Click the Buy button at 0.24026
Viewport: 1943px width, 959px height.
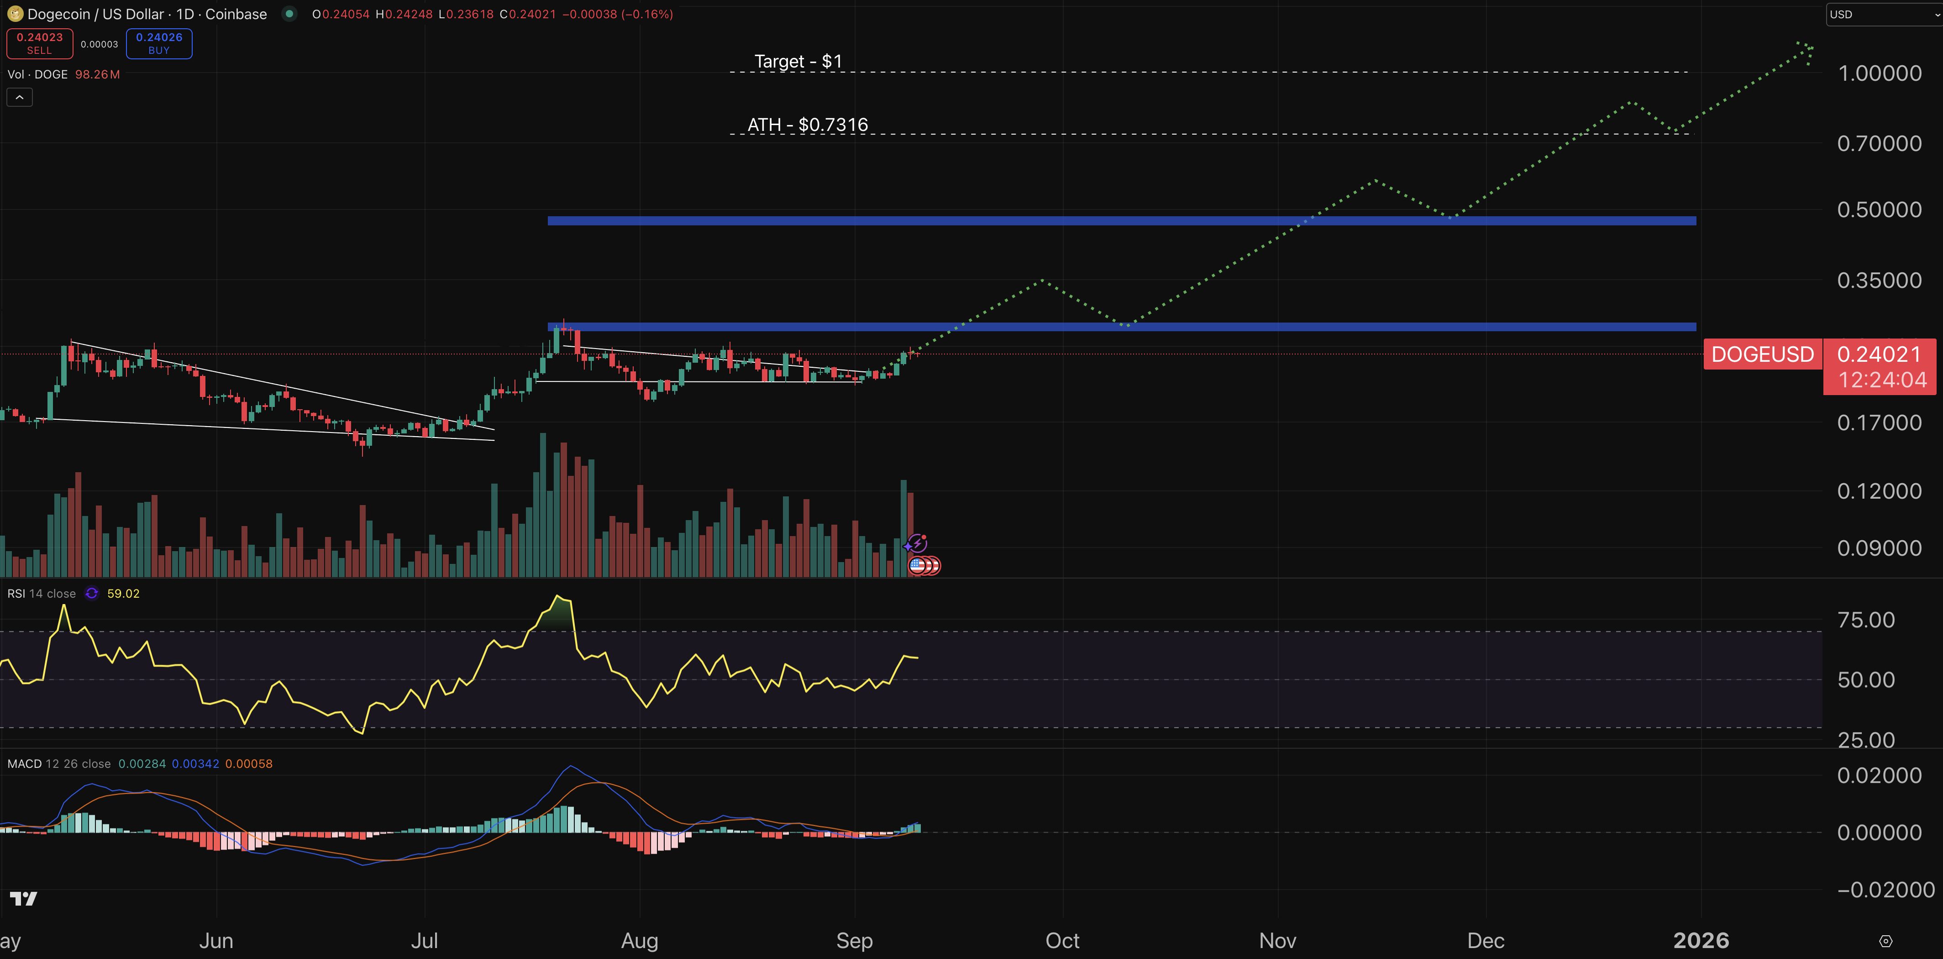click(x=158, y=43)
